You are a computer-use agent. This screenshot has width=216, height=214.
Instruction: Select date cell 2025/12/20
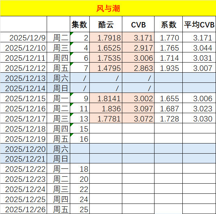[24, 149]
